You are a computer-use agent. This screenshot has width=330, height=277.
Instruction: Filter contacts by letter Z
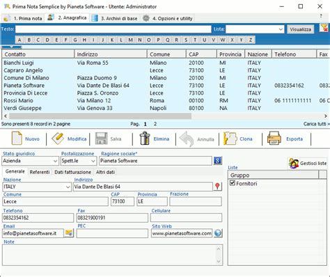click(251, 40)
